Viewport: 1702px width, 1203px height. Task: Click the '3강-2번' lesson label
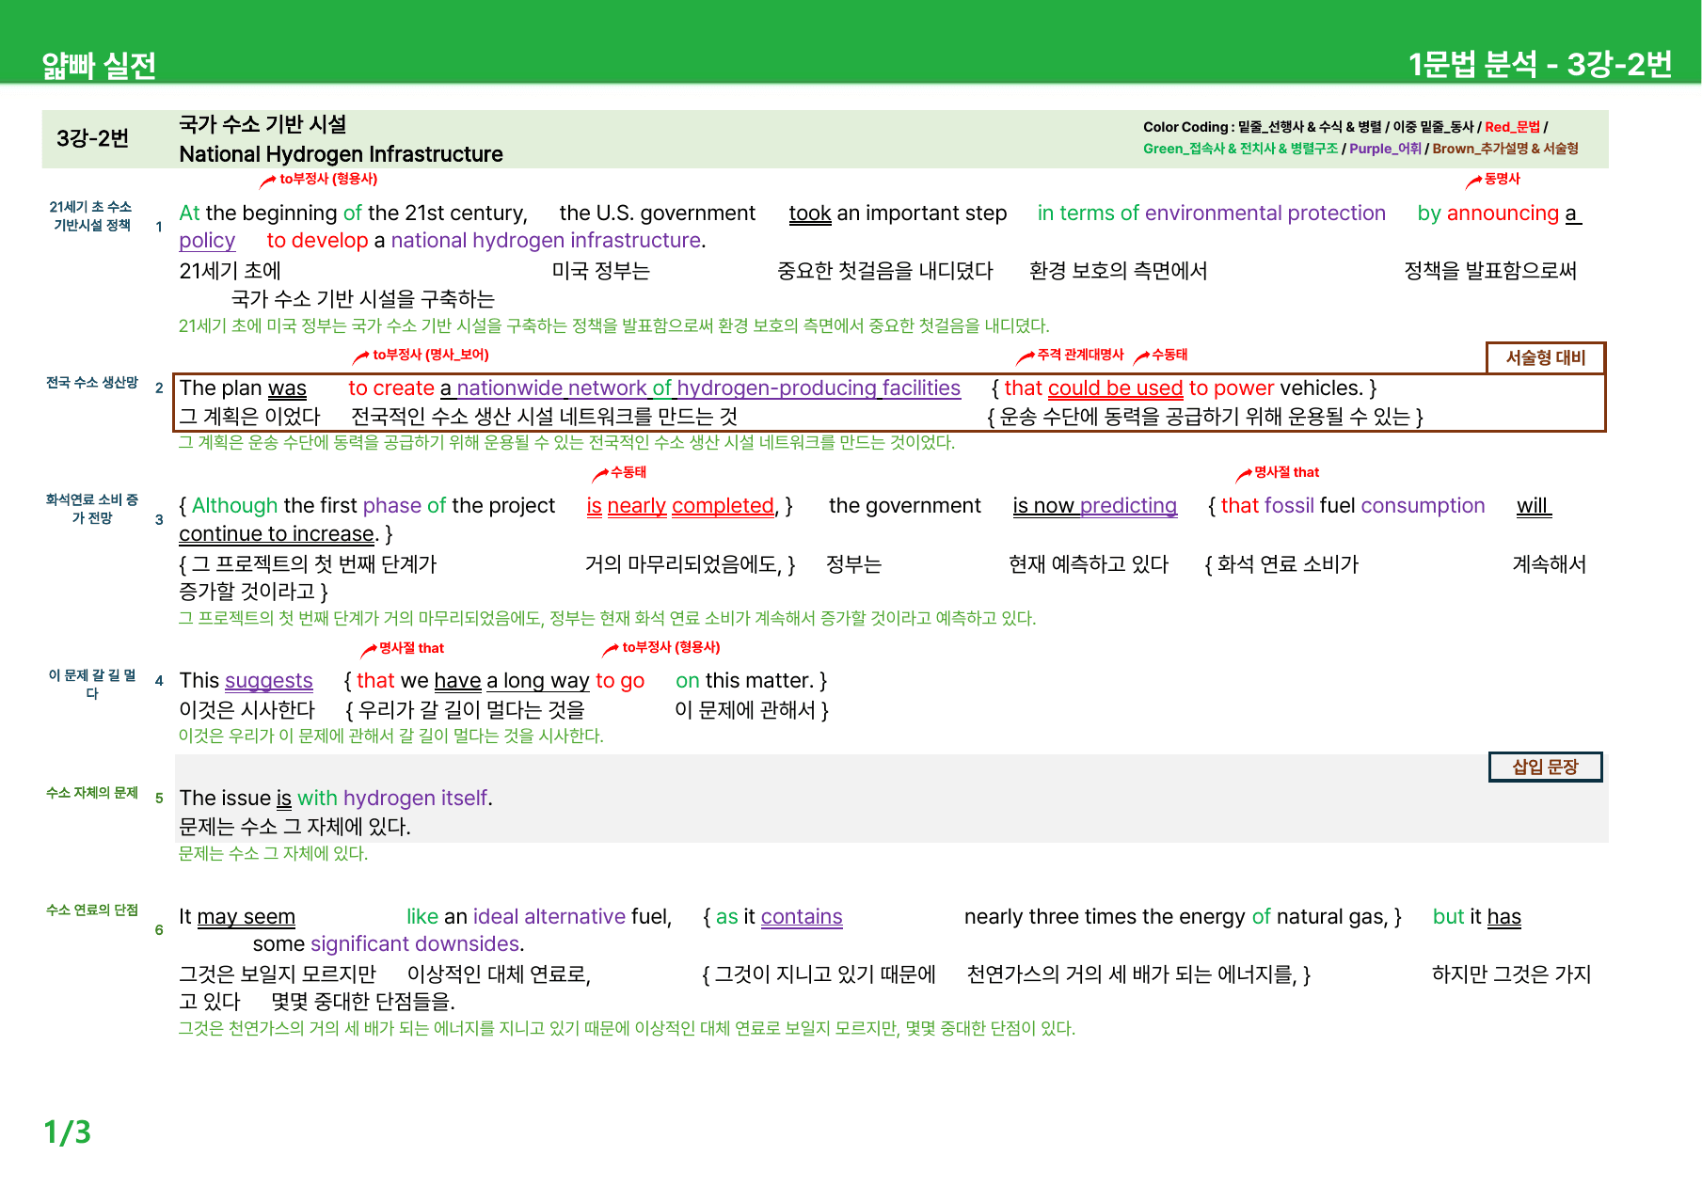92,138
